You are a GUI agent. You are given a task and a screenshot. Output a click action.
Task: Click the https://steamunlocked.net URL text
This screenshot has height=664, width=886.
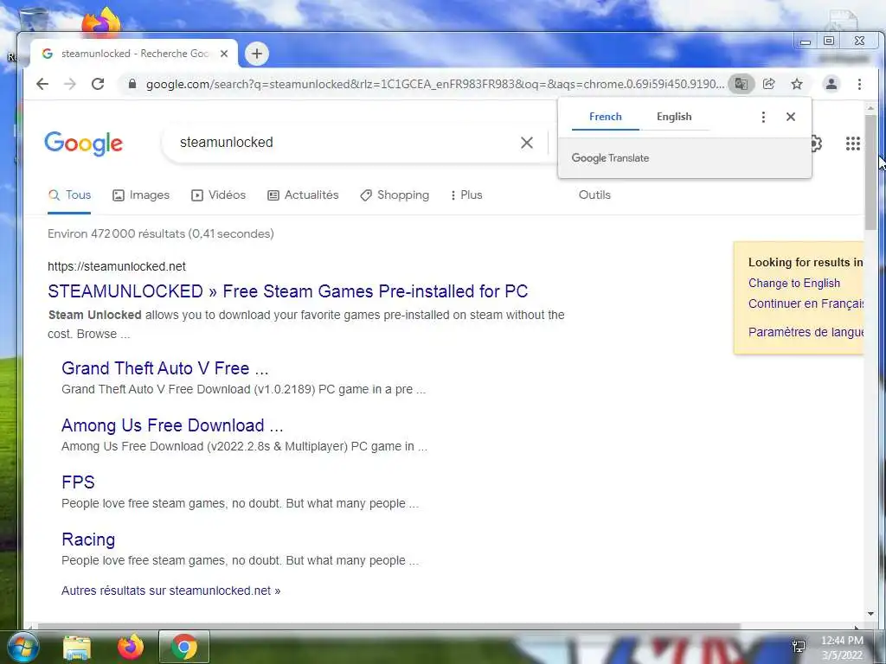117,267
